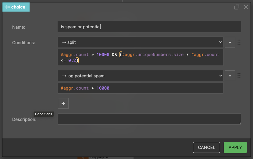This screenshot has width=253, height=159.
Task: Edit the #aggr.count > 10000 expression
Action: click(141, 88)
